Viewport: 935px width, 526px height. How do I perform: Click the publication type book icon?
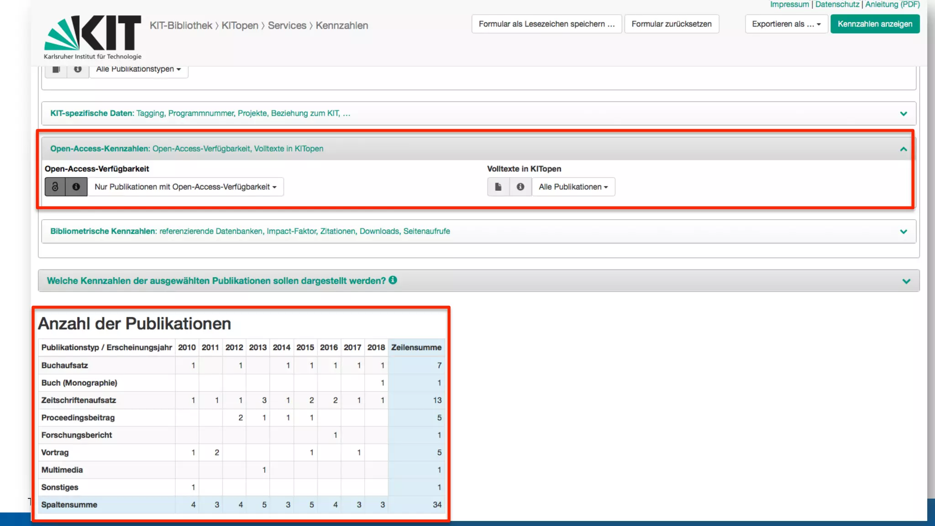[56, 69]
